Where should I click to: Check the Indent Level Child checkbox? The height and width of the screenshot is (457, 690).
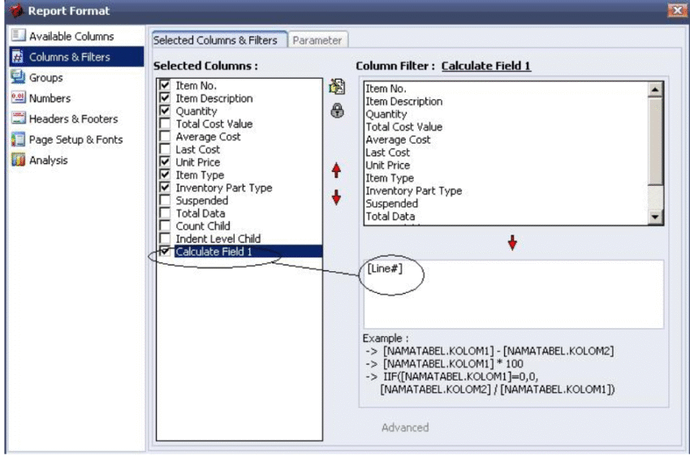(x=165, y=238)
